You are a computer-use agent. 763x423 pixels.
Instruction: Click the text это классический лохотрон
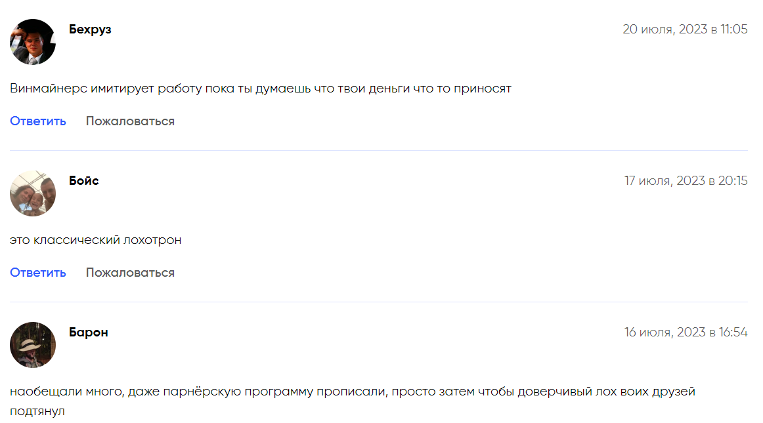click(x=96, y=240)
